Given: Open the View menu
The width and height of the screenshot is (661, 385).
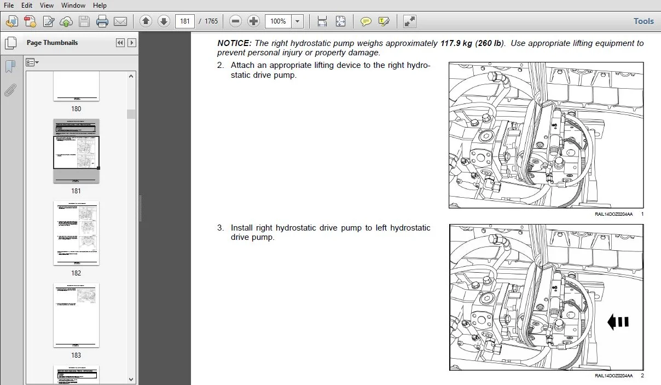Looking at the screenshot, I should coord(47,5).
